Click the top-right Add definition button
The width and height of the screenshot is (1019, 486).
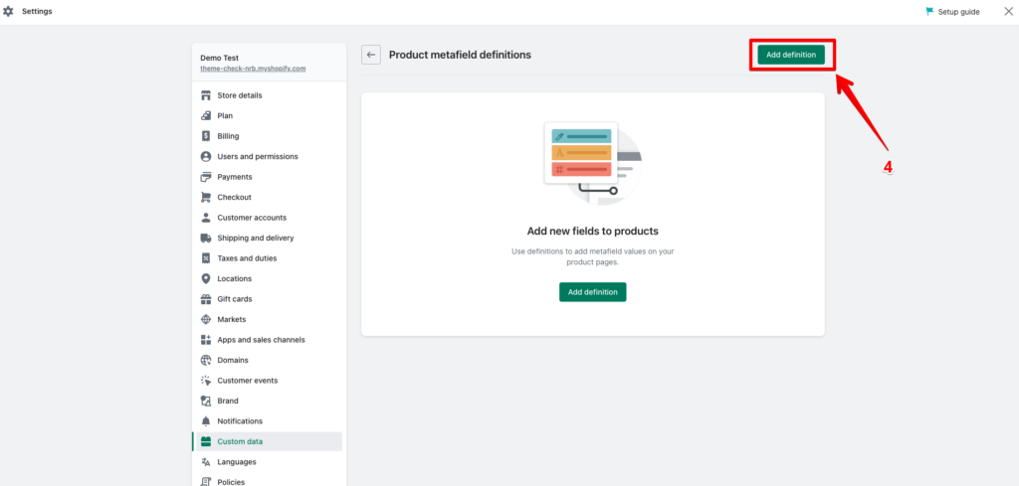pyautogui.click(x=791, y=55)
